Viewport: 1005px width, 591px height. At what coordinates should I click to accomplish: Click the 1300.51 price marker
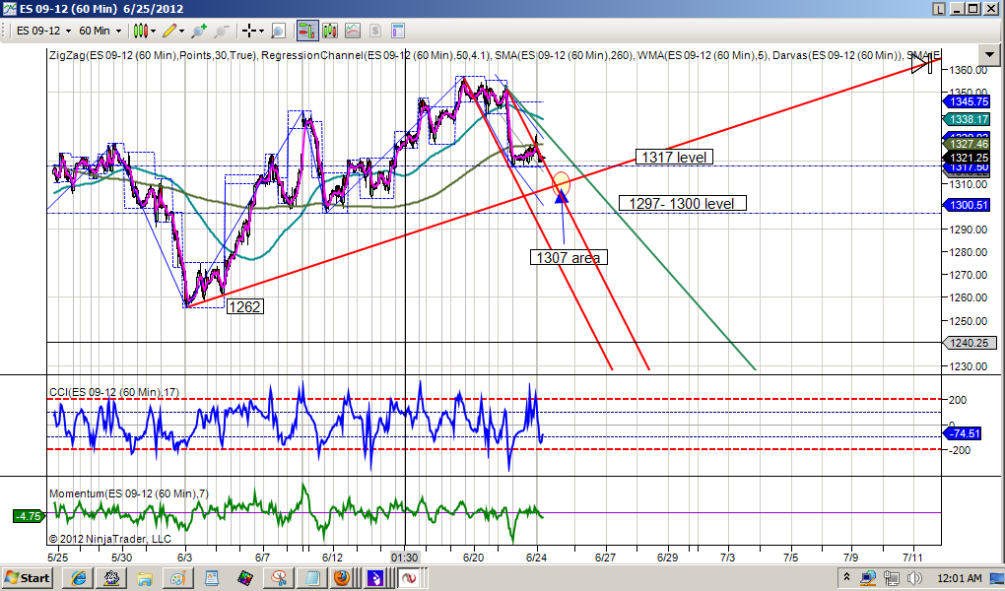coord(968,205)
